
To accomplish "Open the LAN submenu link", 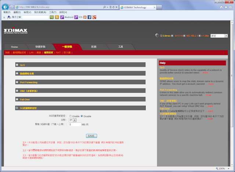I will (31, 52).
